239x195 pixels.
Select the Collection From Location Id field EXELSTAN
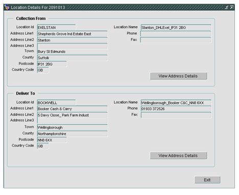56,27
